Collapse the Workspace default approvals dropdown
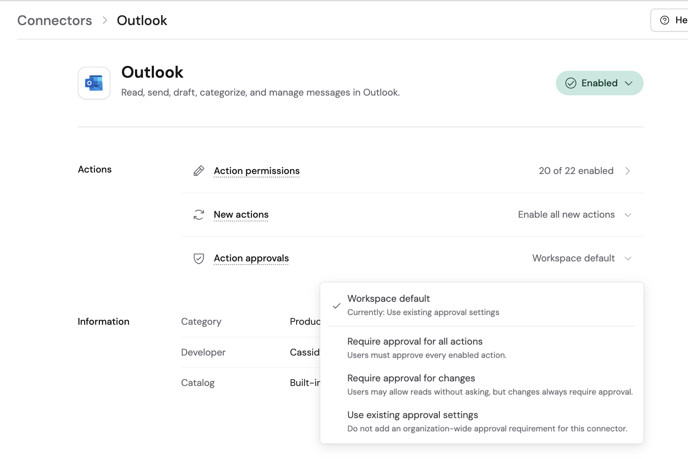688x459 pixels. pos(582,258)
